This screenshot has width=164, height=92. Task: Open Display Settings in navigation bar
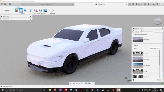(x=86, y=83)
